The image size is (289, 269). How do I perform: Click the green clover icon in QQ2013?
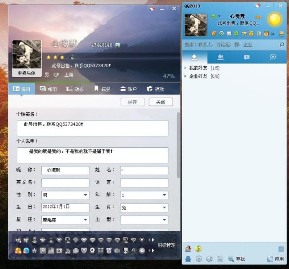coord(236,33)
